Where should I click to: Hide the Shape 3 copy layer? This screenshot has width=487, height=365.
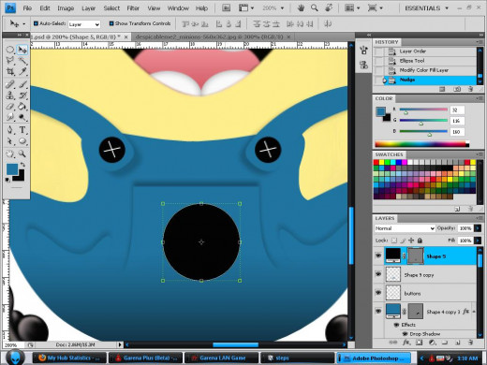tap(378, 274)
